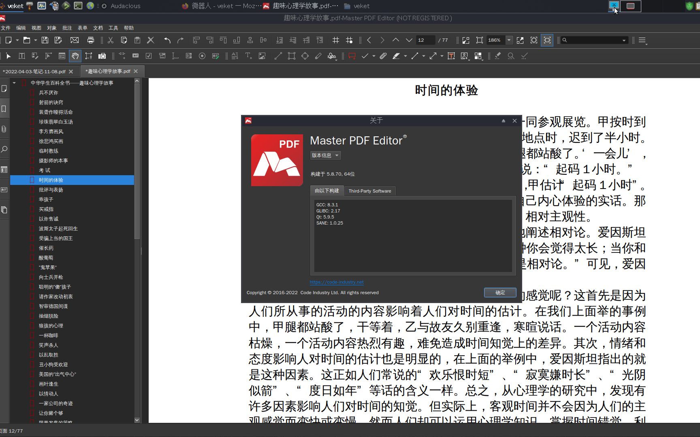Open the highlight tool dropdown arrow
Screen dimensions: 700x437
[405, 56]
